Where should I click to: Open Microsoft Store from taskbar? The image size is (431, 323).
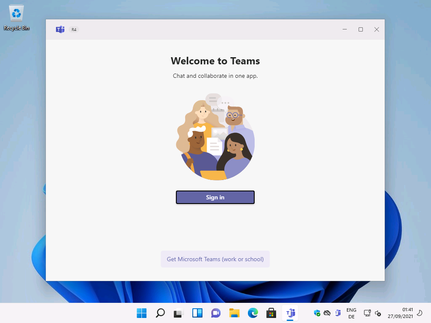click(x=271, y=313)
